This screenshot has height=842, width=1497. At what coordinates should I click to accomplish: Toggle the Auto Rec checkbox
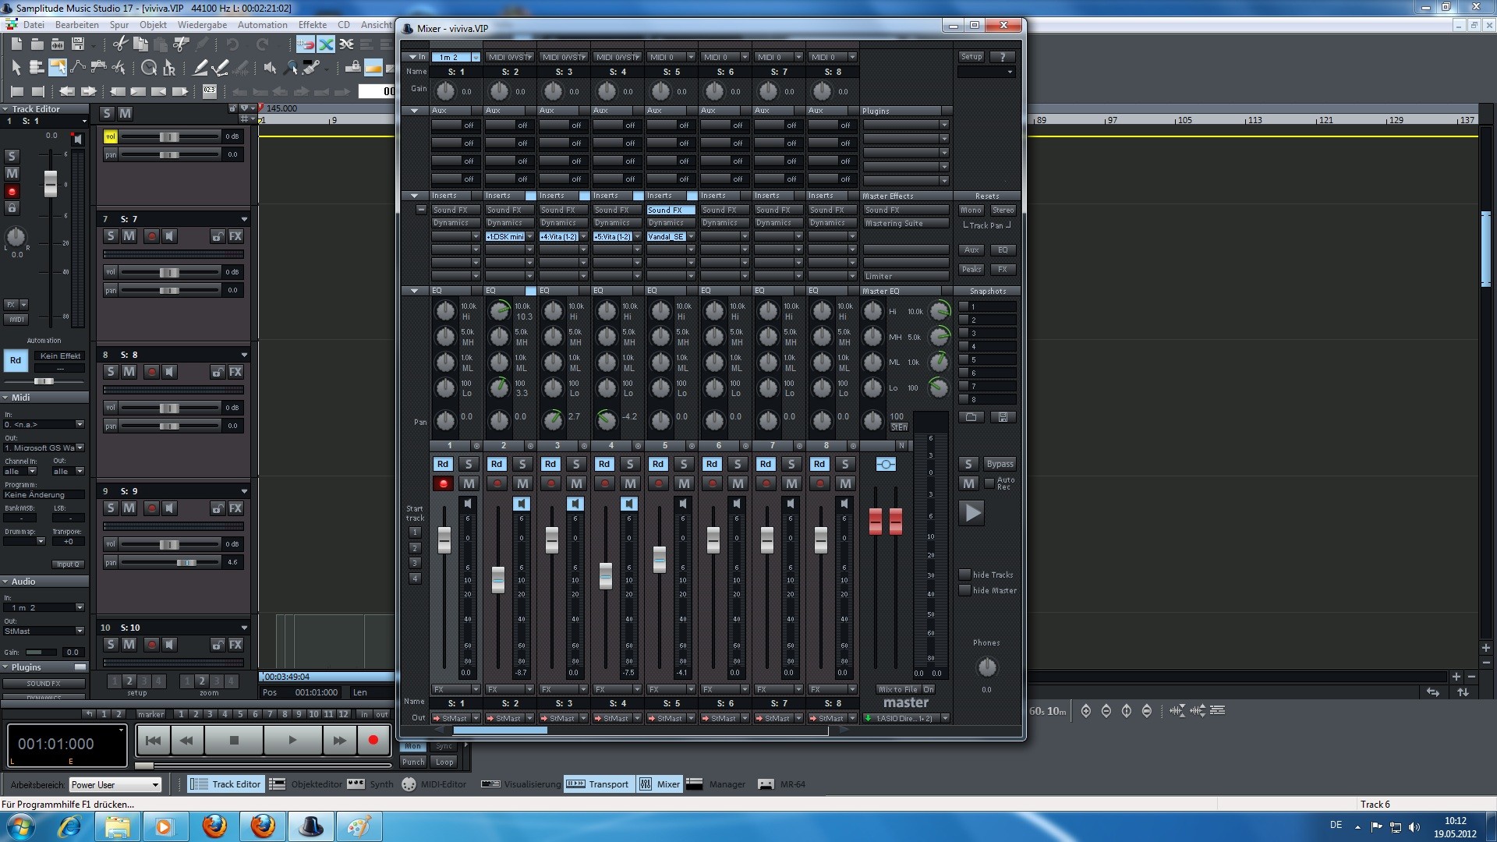[x=989, y=483]
